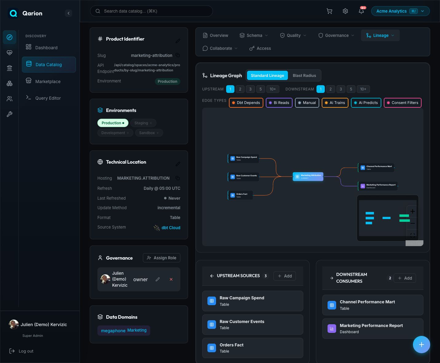Open Marketing data domain tag
Image resolution: width=440 pixels, height=363 pixels.
point(124,330)
